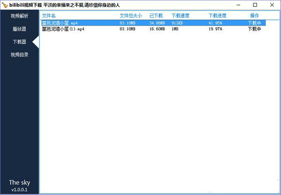This screenshot has height=195, width=281.
Task: Click 16.60MB downloaded value
Action: [x=157, y=29]
